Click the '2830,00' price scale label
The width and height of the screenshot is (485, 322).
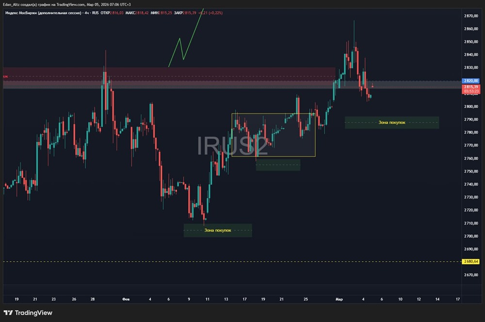tap(471, 68)
